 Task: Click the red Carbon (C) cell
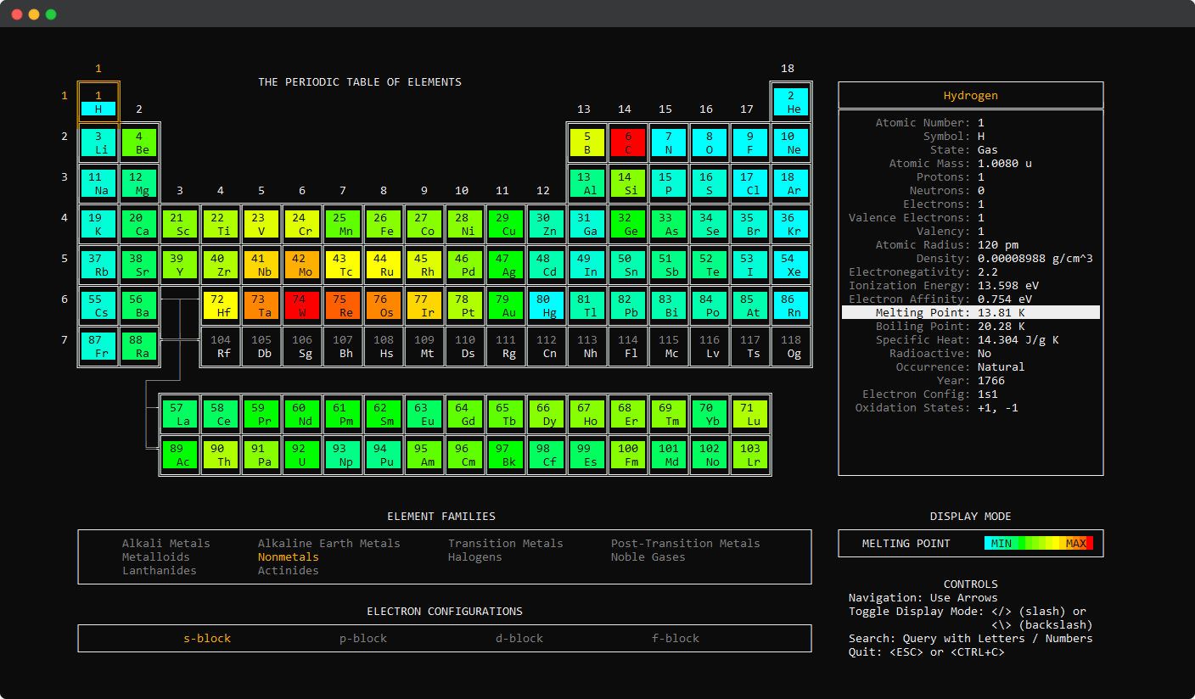coord(628,143)
